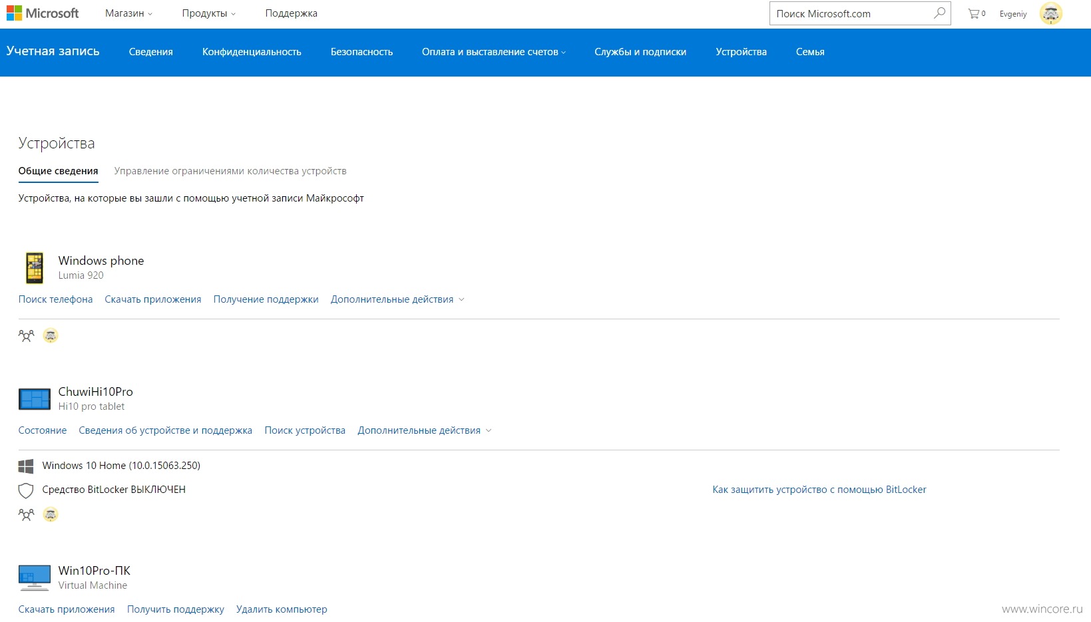Click the Microsoft logo

click(x=43, y=13)
